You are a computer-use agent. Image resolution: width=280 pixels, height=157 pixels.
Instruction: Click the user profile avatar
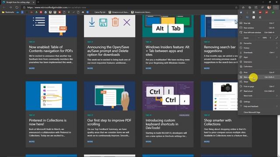(269, 7)
